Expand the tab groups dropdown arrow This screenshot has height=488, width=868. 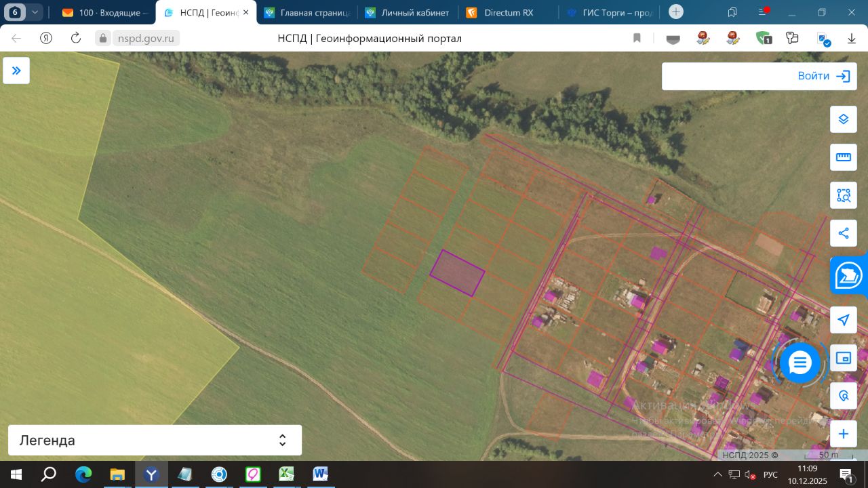(35, 12)
